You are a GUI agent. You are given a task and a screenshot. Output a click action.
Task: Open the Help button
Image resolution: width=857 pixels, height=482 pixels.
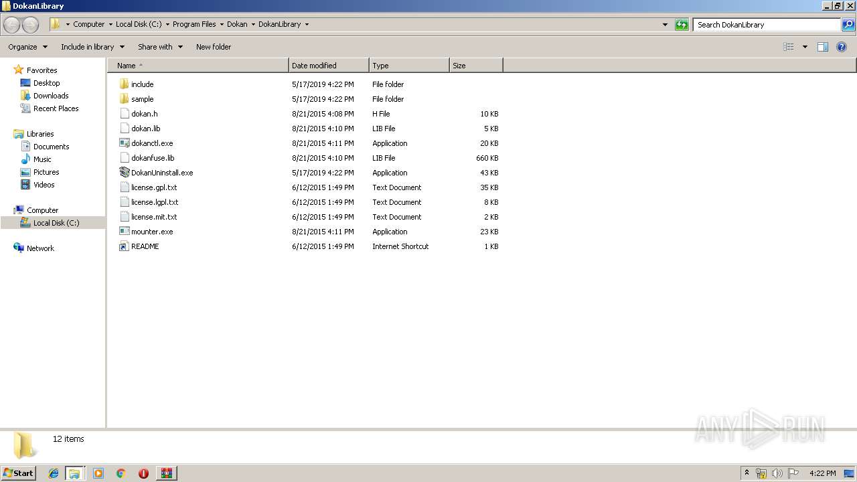pos(842,47)
